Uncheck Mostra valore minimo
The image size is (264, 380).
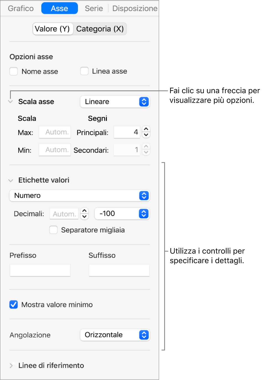pos(14,305)
